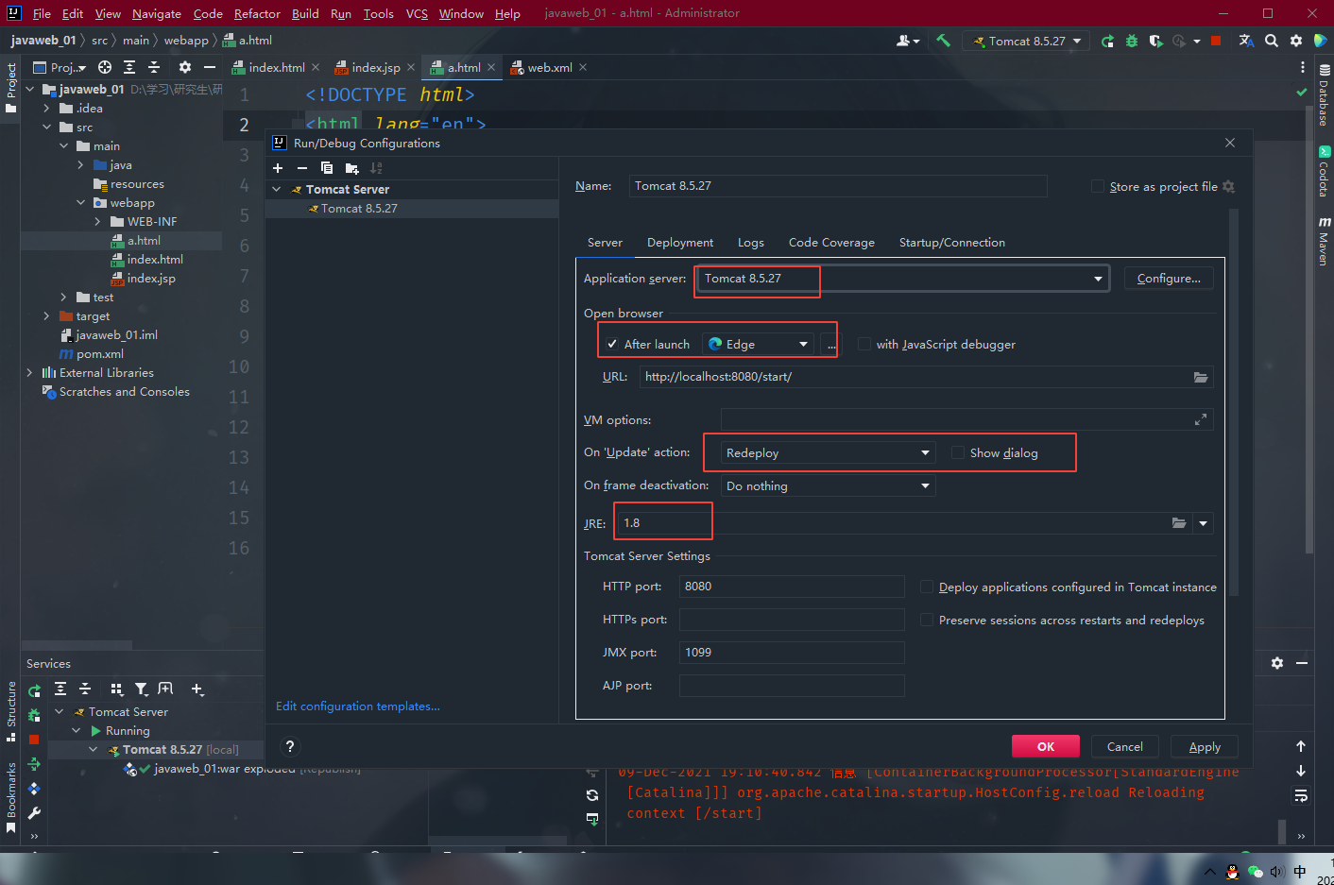Viewport: 1334px width, 885px height.
Task: Copy configuration icon in the dialog toolbar
Action: [x=327, y=168]
